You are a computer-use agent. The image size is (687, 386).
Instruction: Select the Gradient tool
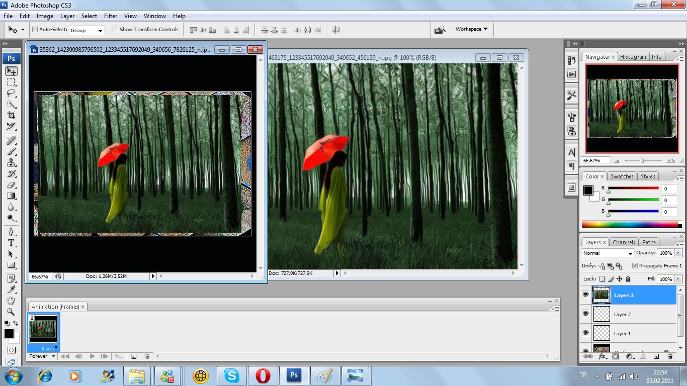[x=11, y=196]
